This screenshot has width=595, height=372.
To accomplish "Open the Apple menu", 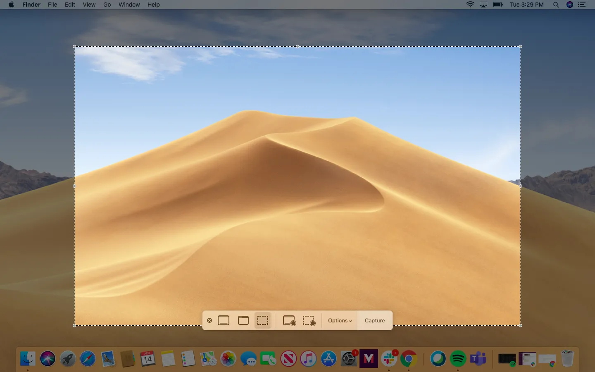I will tap(11, 5).
